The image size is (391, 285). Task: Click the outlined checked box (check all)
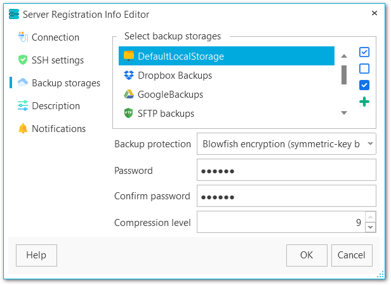[x=364, y=52]
